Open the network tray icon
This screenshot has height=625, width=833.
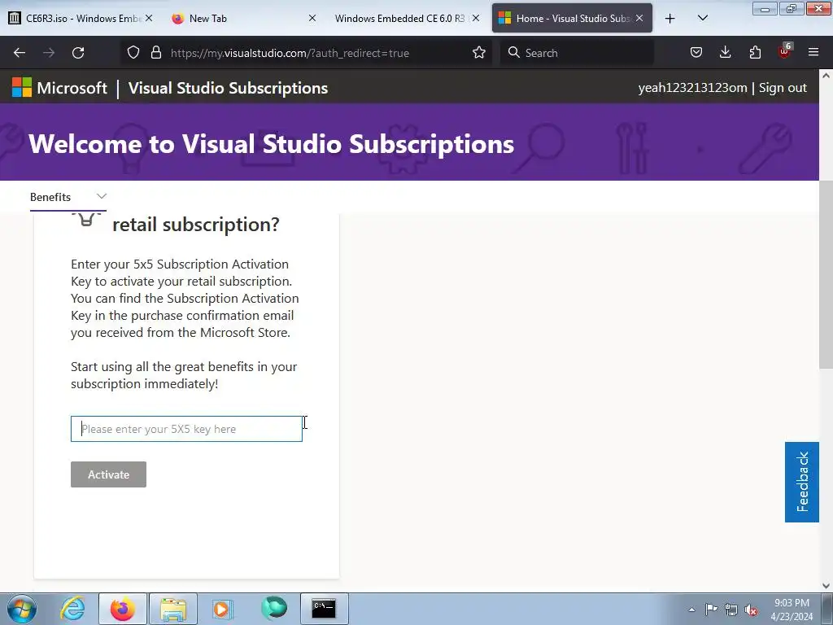731,610
